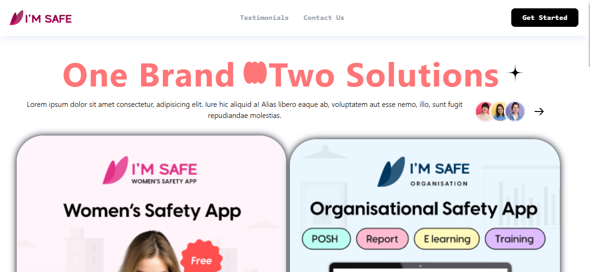590x272 pixels.
Task: Open the Organisational Safety App card heading
Action: 423,209
